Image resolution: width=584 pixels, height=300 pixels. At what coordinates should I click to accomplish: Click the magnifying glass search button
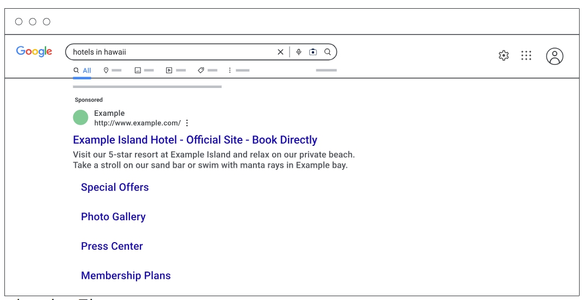pos(327,52)
